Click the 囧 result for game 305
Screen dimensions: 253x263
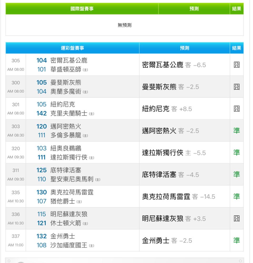pyautogui.click(x=236, y=65)
